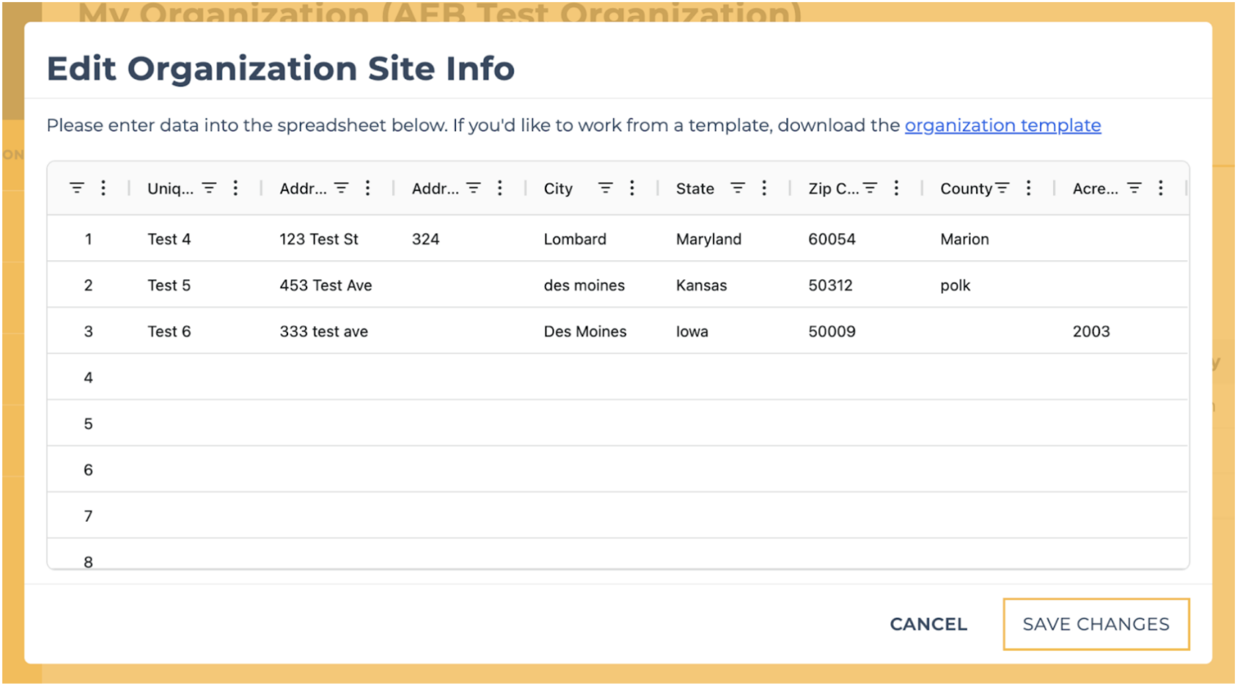Image resolution: width=1237 pixels, height=685 pixels.
Task: Select the cell showing 2003 acres
Action: click(x=1092, y=331)
